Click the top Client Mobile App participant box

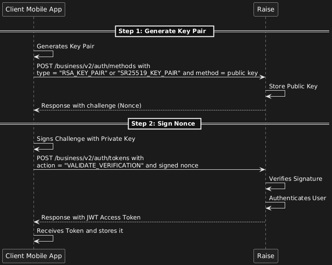34,9
